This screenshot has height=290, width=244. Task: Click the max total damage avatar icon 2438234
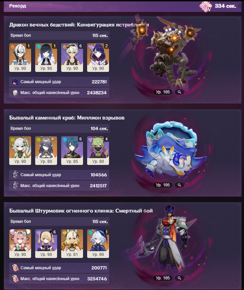point(15,93)
